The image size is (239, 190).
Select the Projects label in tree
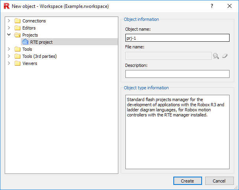(30, 35)
